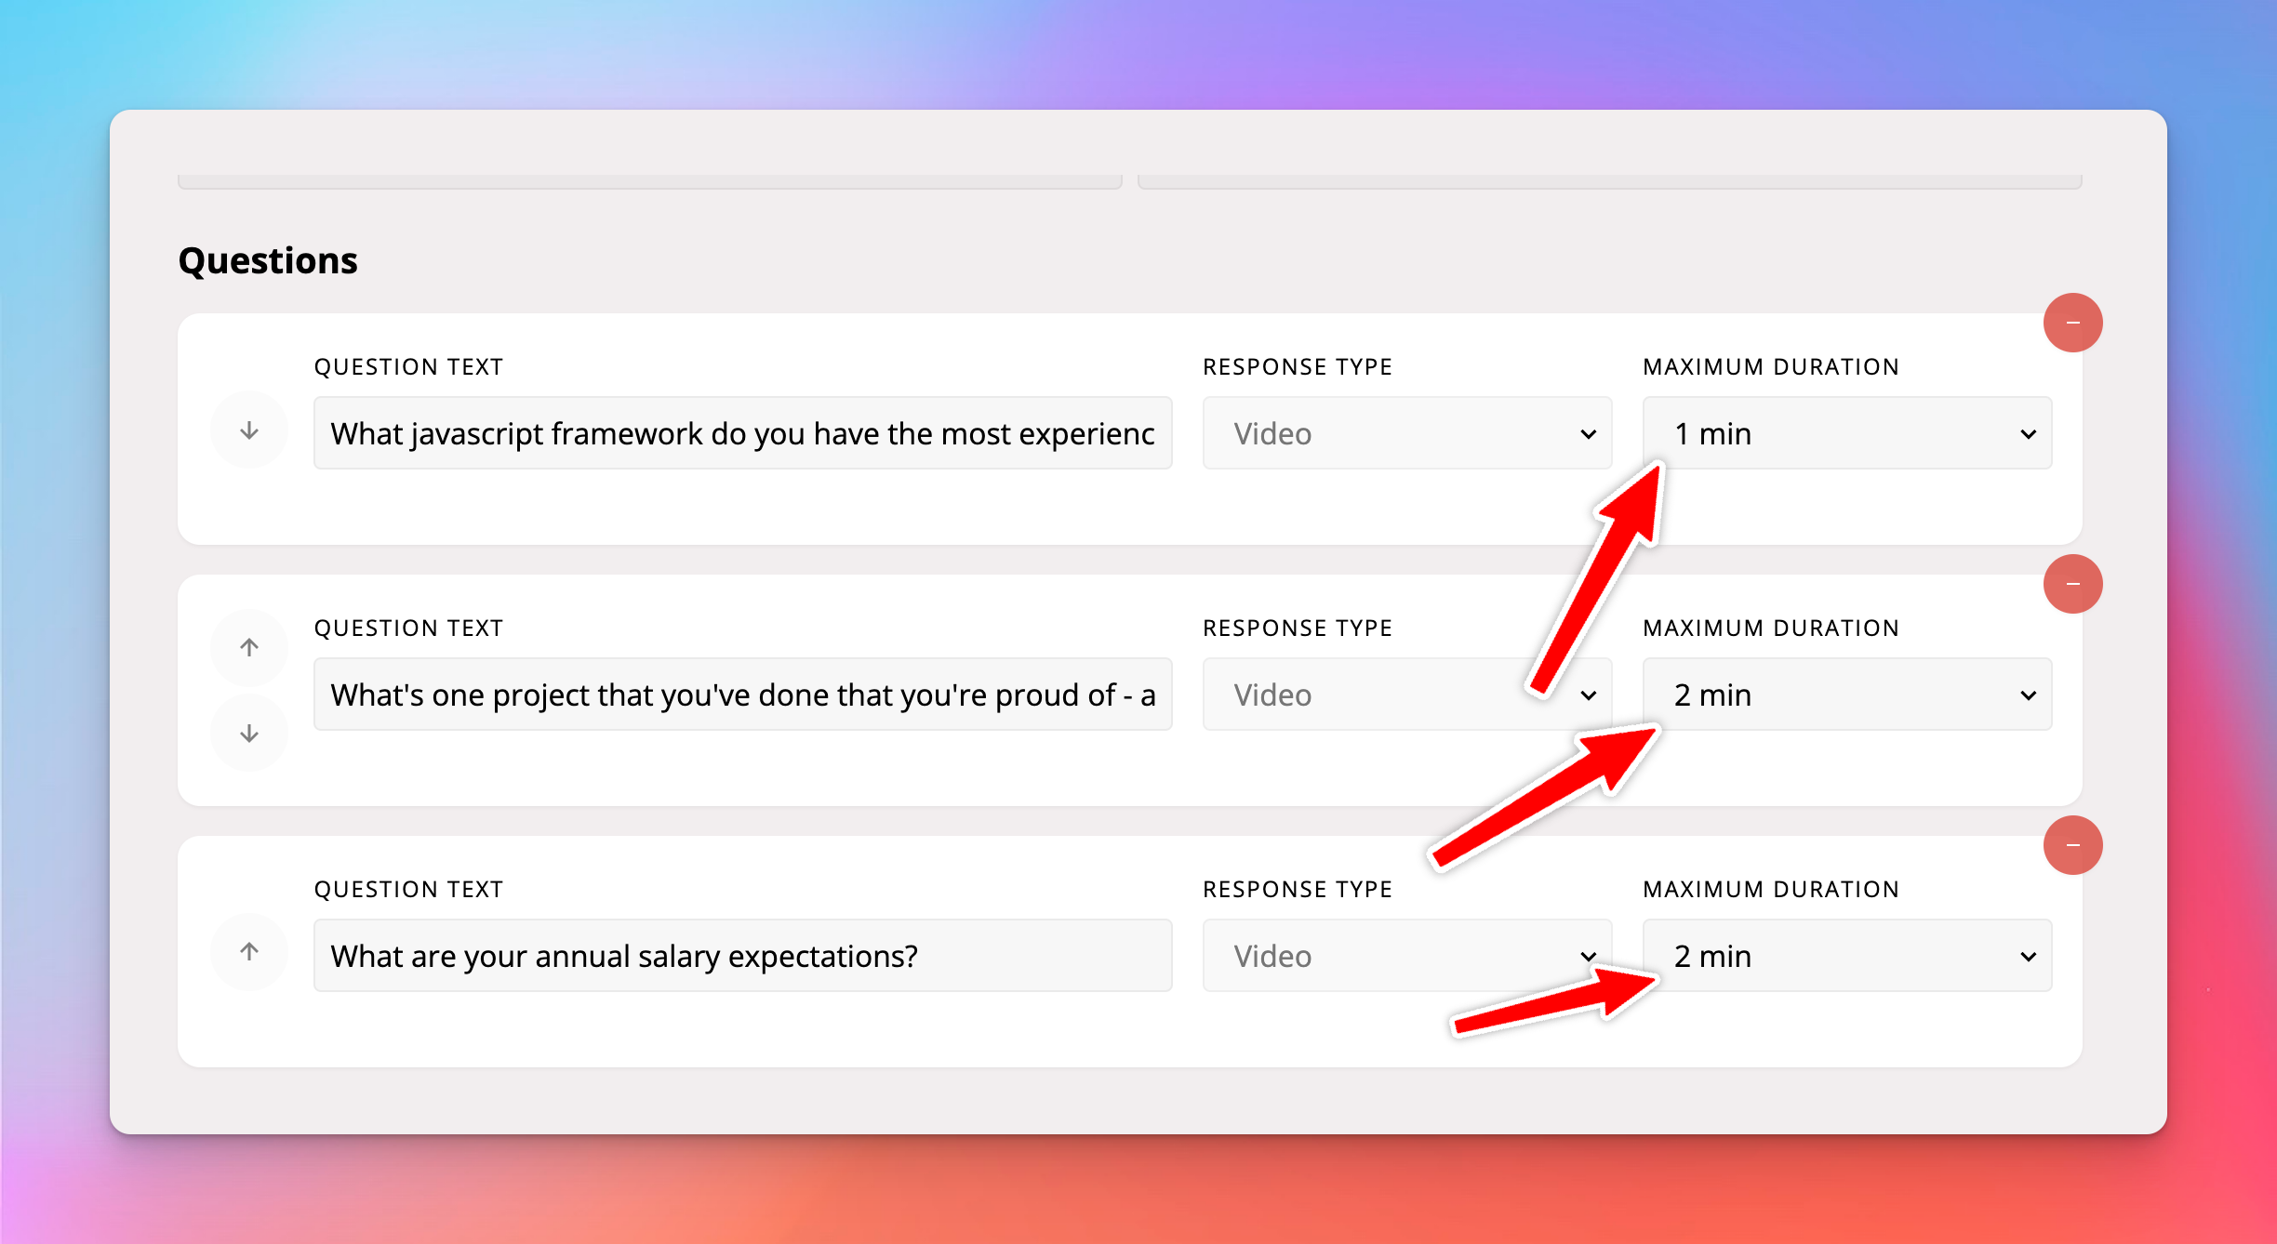
Task: Move proud project question down
Action: tap(249, 734)
